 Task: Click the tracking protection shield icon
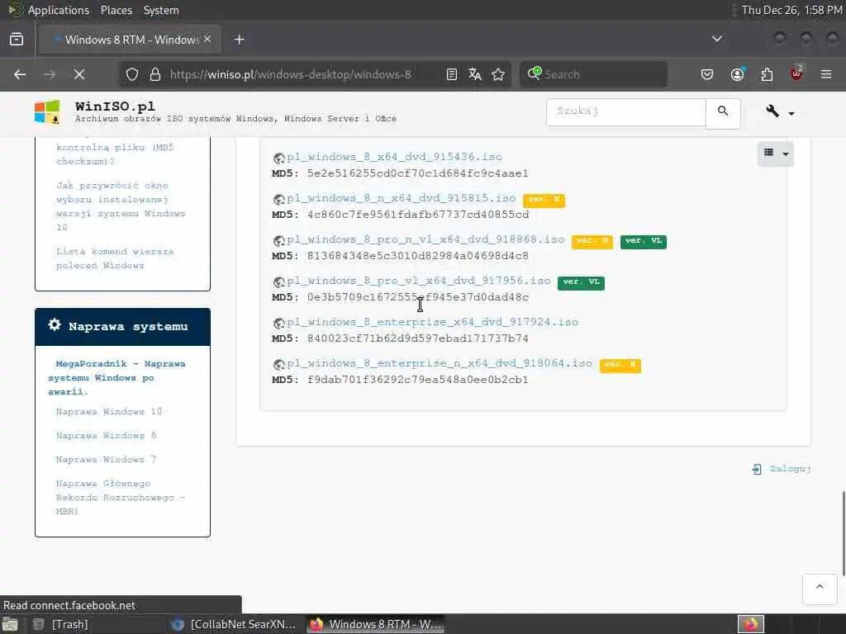132,74
